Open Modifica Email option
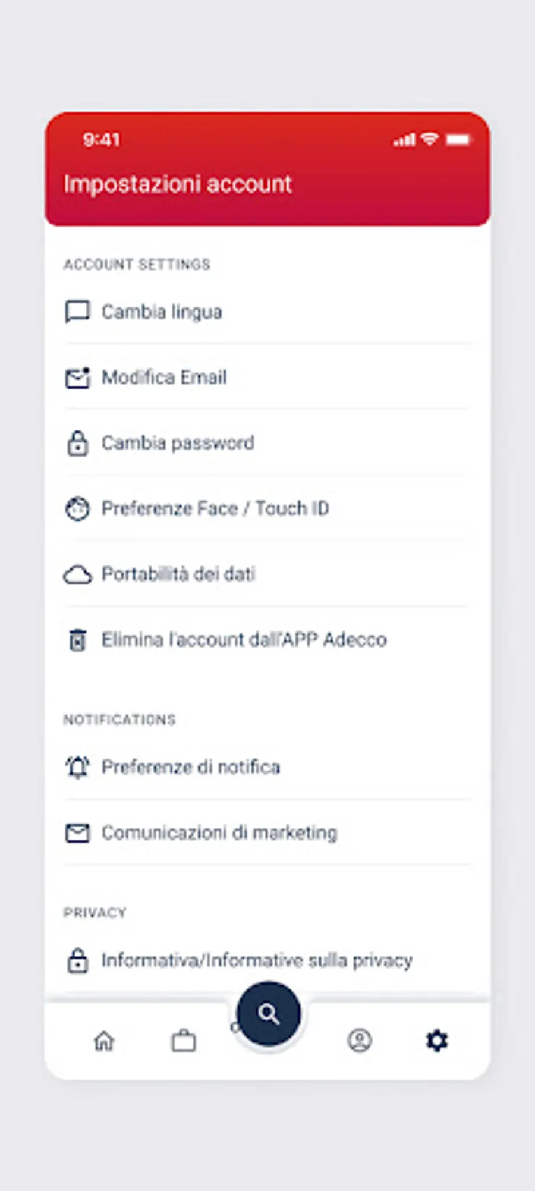This screenshot has height=1191, width=535. tap(164, 378)
